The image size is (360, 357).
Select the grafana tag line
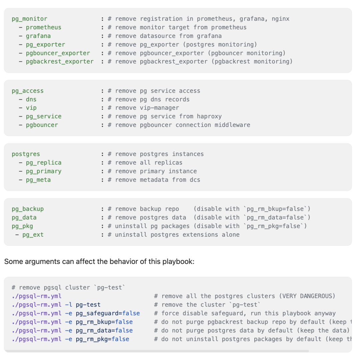[x=38, y=36]
